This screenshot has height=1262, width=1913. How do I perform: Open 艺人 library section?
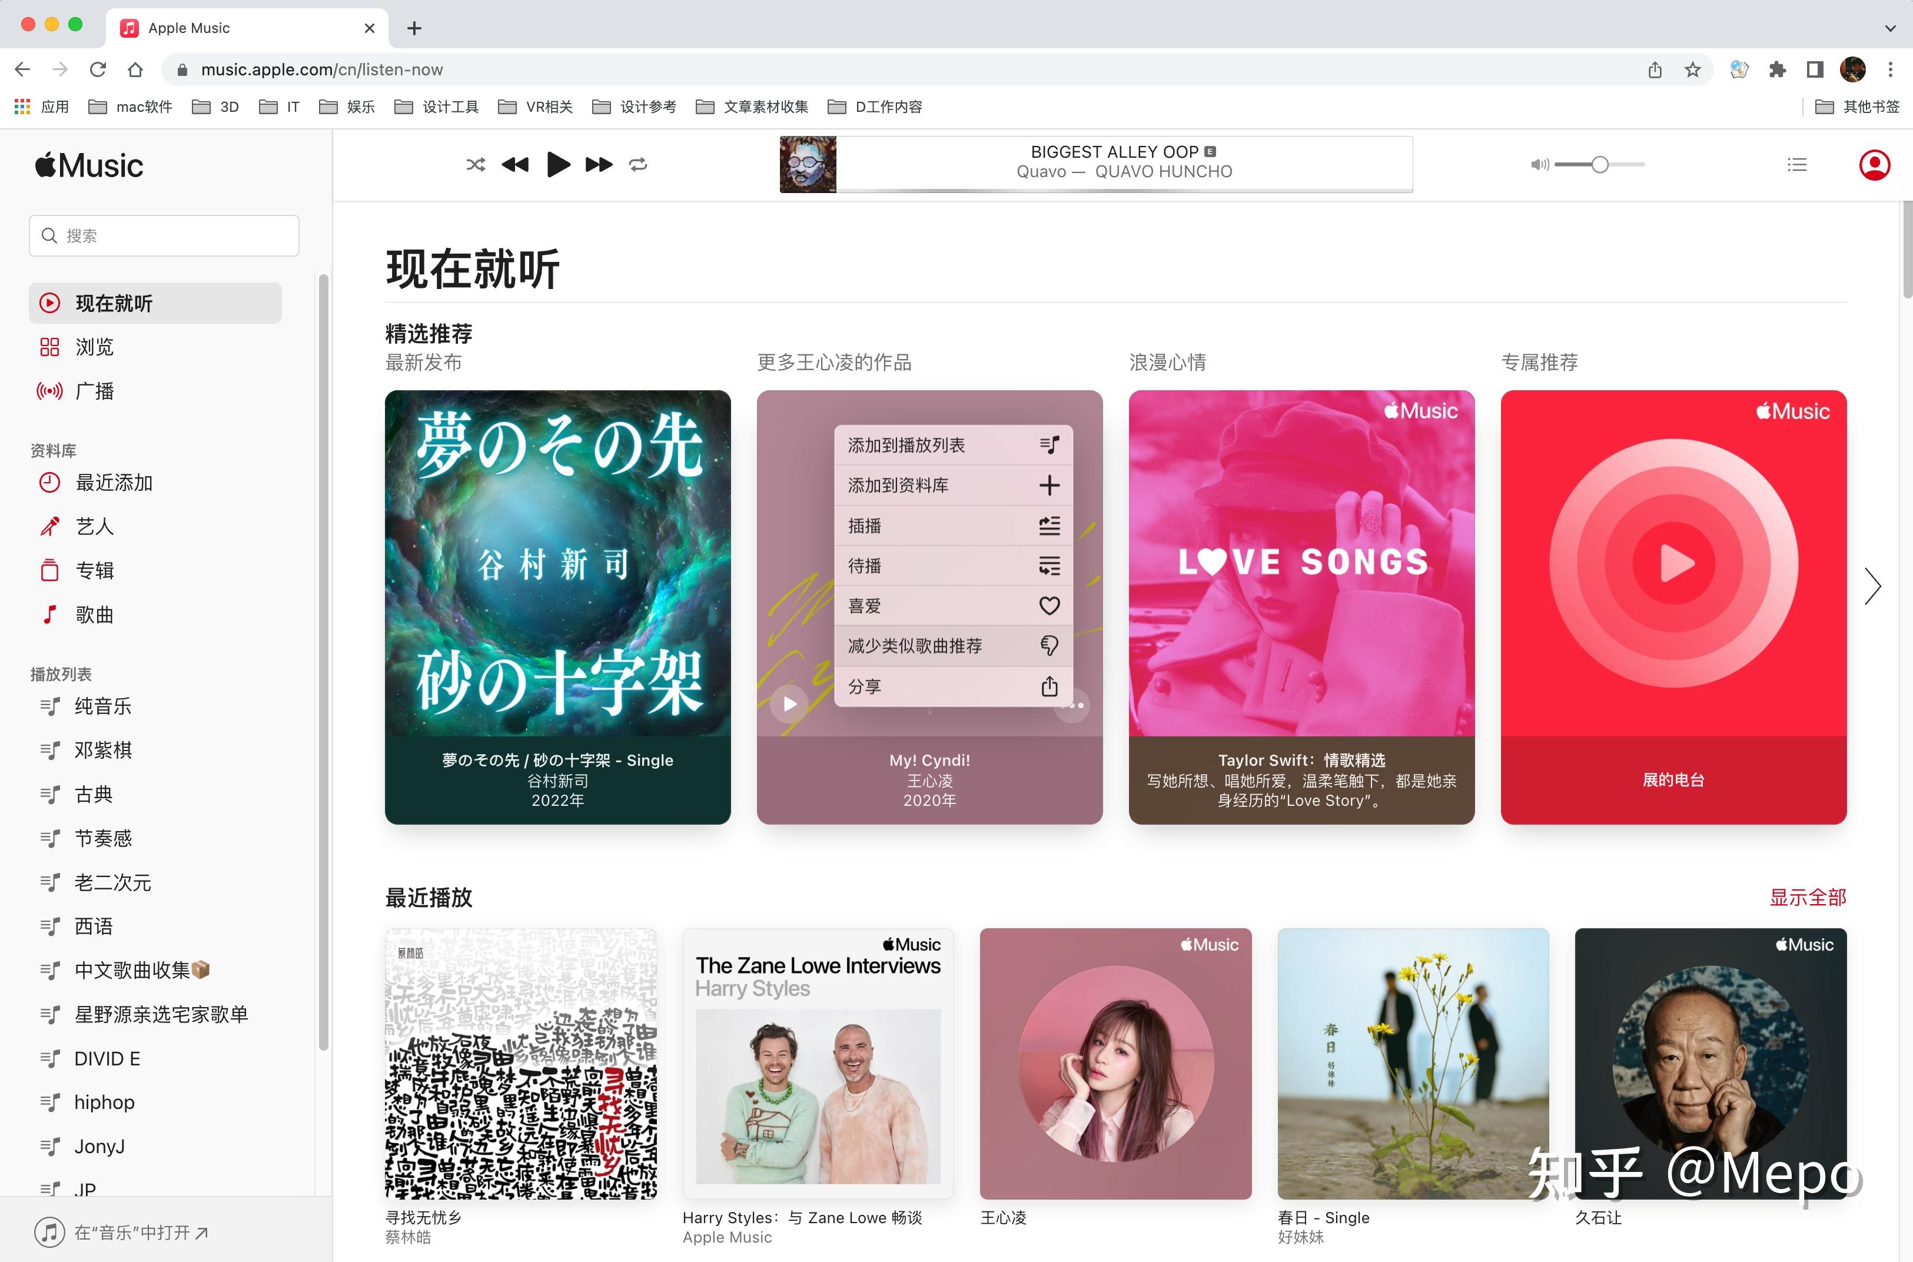pyautogui.click(x=155, y=526)
